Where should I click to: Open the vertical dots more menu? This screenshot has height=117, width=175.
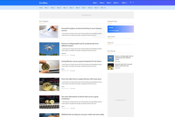[134, 2]
